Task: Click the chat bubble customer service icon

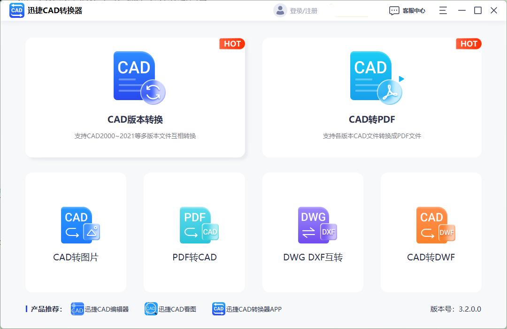Action: click(394, 10)
